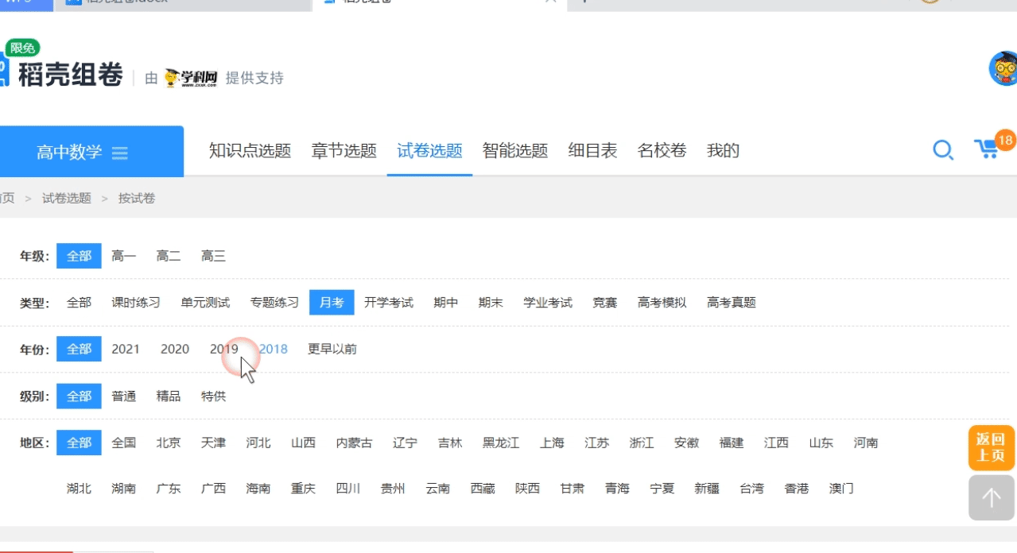Filter year by 2019

click(x=224, y=349)
